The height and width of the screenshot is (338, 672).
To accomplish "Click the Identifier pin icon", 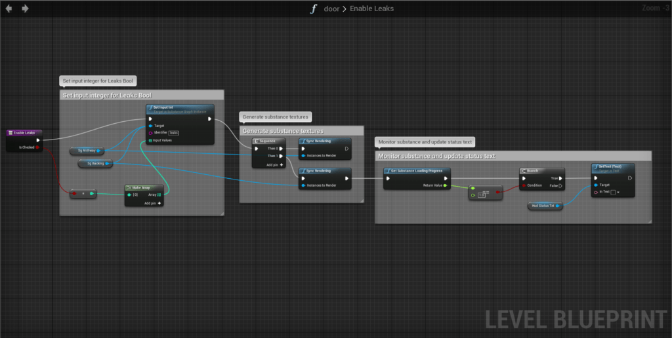I will (150, 132).
